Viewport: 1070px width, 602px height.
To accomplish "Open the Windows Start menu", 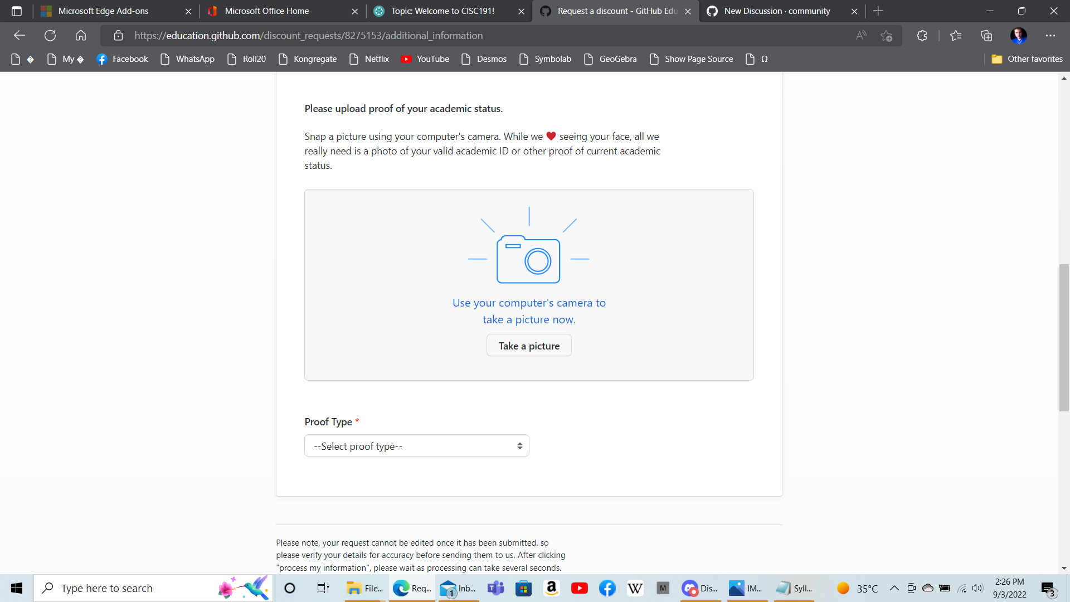I will [17, 588].
